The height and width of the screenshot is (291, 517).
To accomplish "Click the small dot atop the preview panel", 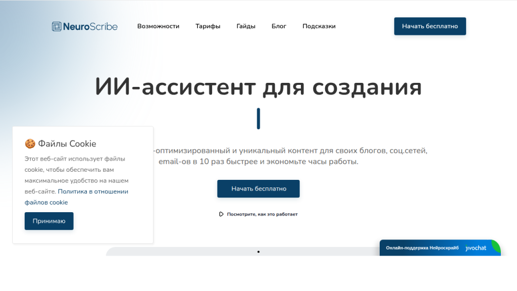I will pos(258,252).
